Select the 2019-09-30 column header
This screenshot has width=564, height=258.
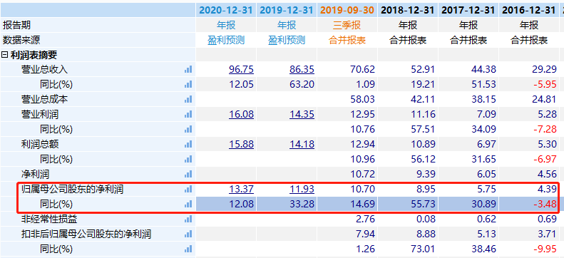point(347,10)
